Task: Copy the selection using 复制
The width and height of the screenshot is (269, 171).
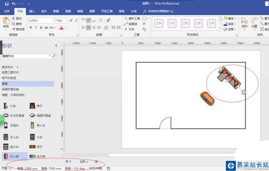Action: (x=17, y=24)
